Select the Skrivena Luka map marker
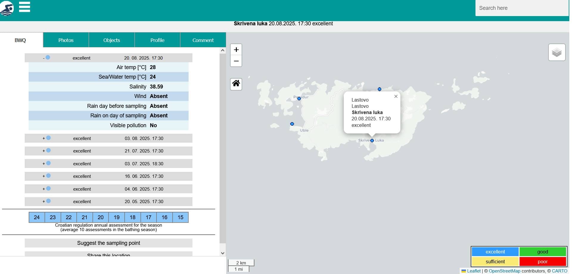 coord(372,141)
